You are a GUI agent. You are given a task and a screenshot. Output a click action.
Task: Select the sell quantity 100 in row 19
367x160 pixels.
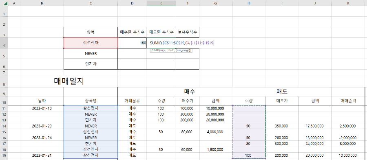[x=249, y=156]
